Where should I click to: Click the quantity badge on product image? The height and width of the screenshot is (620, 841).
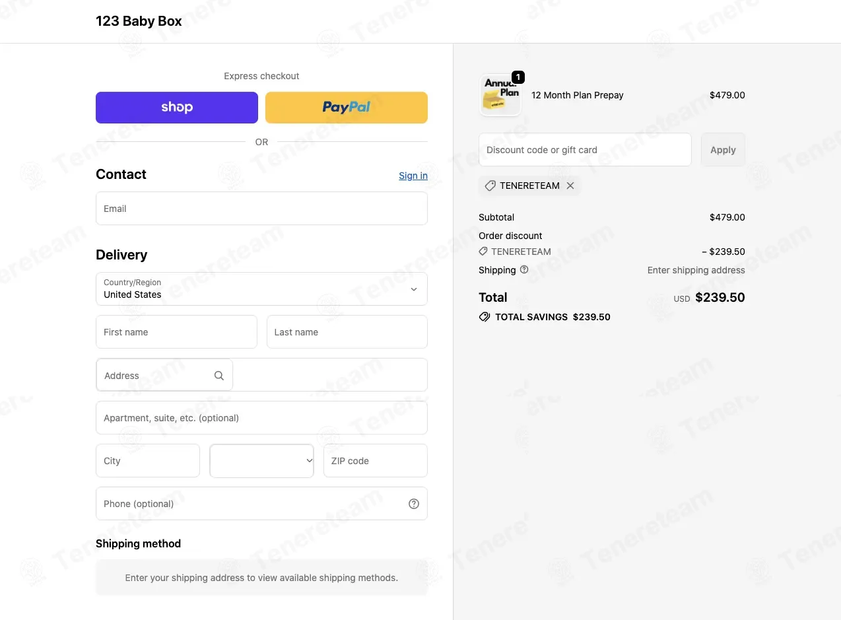518,77
